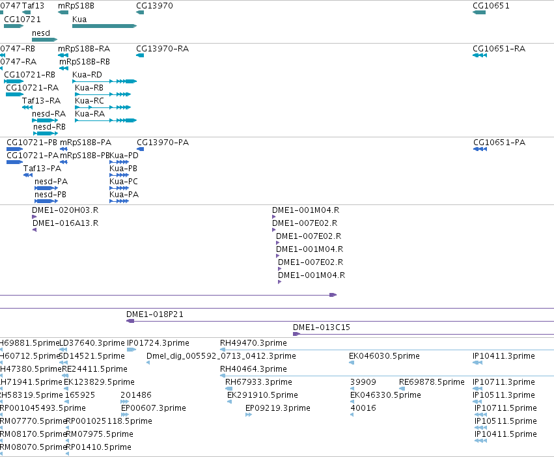Click the DME1-013C15 BAC label
Viewport: 554px width, 457px height.
pyautogui.click(x=322, y=327)
